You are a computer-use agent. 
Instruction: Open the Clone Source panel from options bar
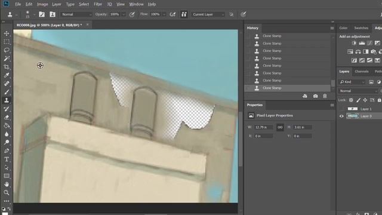point(53,14)
